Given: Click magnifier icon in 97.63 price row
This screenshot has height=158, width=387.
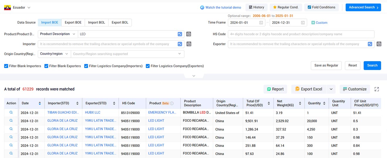Looking at the screenshot, I should pos(11,153).
